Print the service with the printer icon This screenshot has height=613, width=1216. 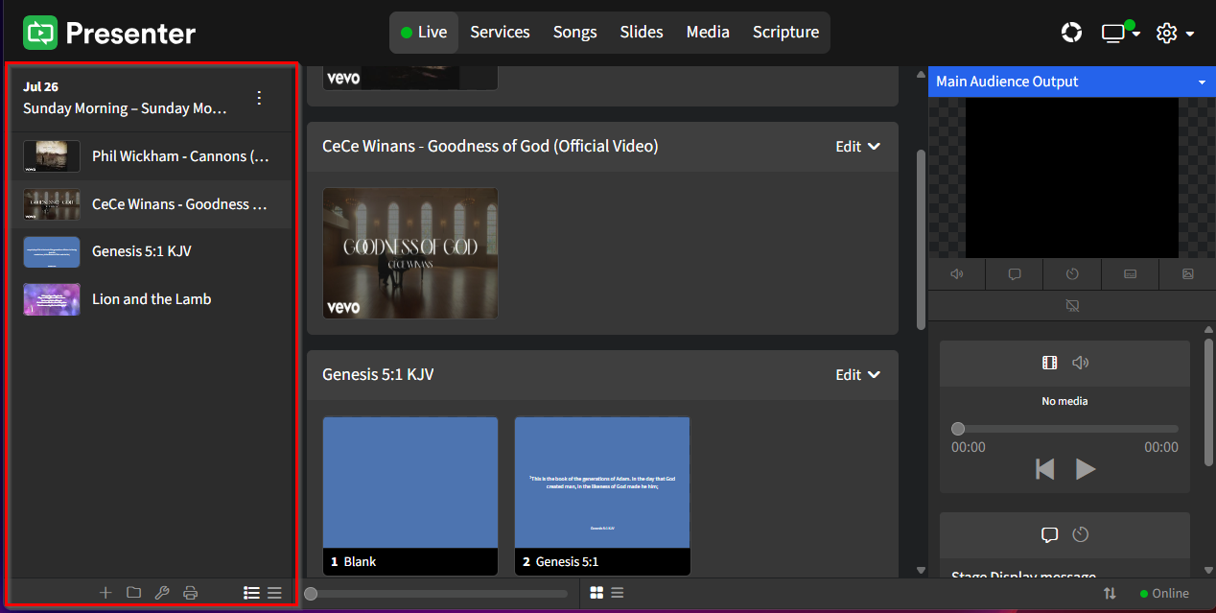pyautogui.click(x=190, y=593)
